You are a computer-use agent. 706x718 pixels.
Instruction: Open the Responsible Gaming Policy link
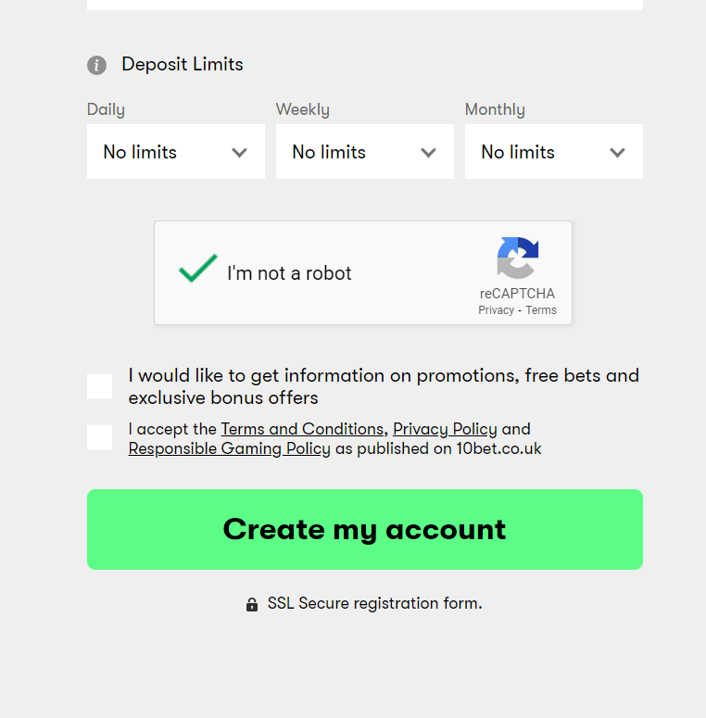coord(229,448)
